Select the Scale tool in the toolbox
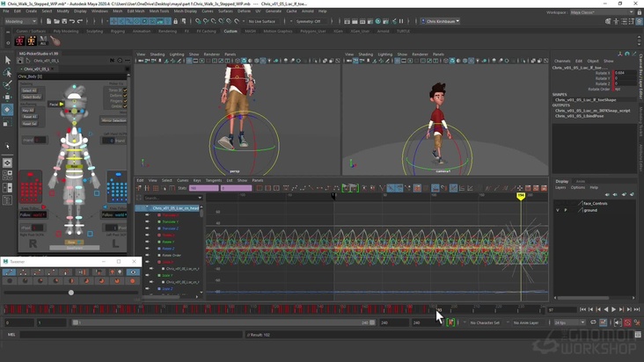Viewport: 644px width, 362px height. click(7, 122)
